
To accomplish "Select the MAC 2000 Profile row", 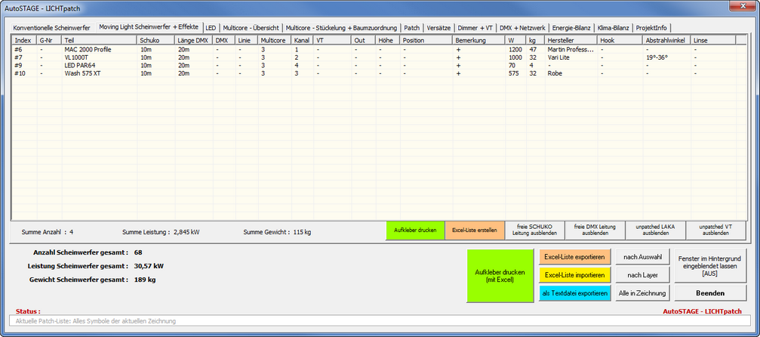I will point(88,49).
